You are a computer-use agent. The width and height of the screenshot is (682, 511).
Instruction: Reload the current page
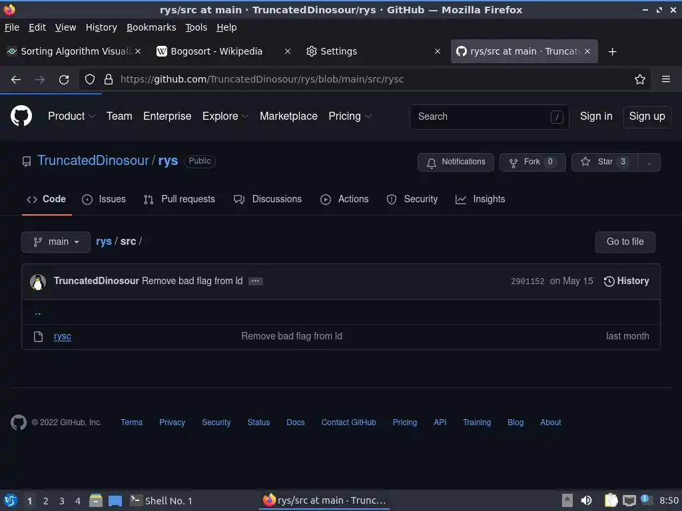click(x=64, y=80)
